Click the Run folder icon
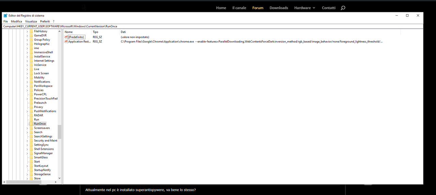Image resolution: width=436 pixels, height=195 pixels. point(31,119)
